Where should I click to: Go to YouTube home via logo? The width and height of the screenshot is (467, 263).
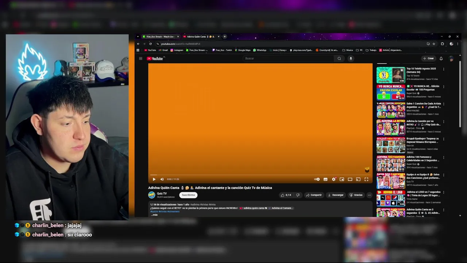click(155, 58)
